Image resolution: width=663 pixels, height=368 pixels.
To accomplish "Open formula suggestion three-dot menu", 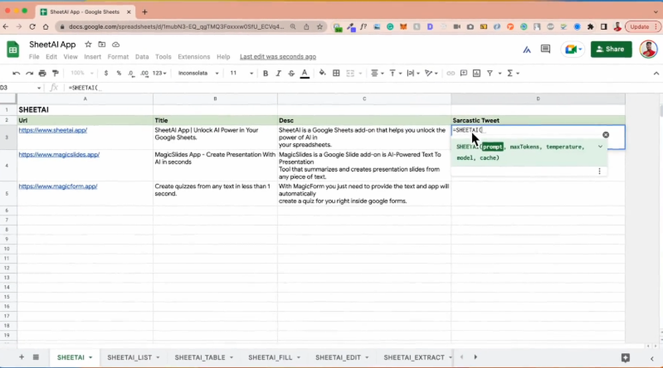I will coord(599,171).
